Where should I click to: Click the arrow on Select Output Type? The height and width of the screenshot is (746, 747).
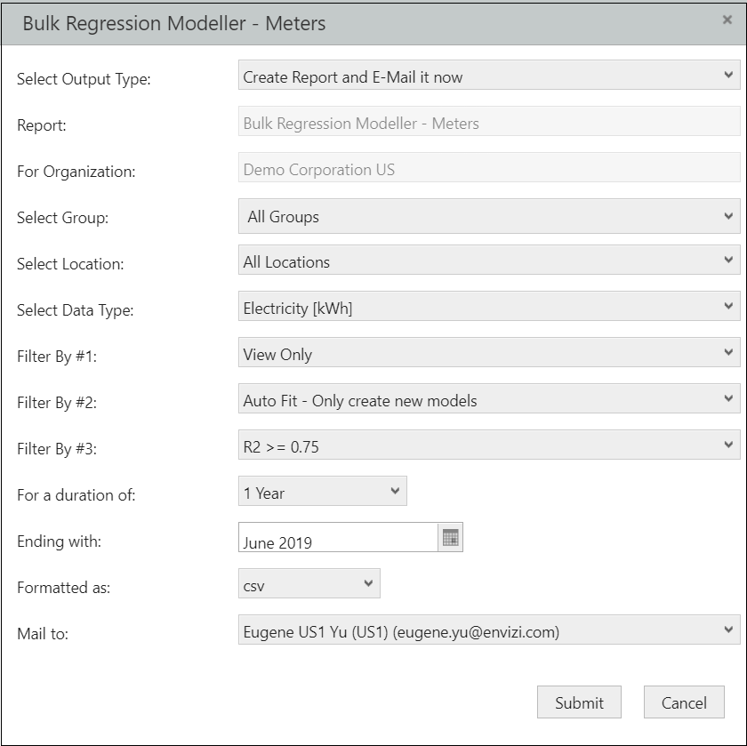coord(728,75)
